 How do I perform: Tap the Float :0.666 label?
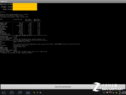tap(8, 9)
